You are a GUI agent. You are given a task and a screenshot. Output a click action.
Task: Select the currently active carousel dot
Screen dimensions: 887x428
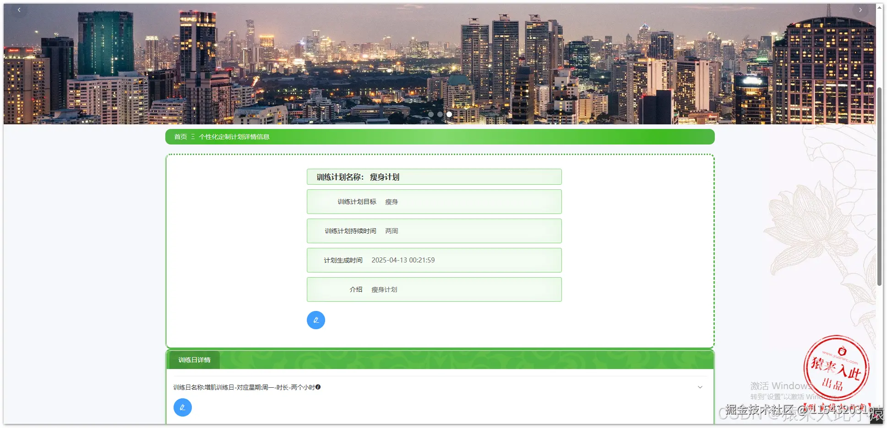[x=449, y=114]
